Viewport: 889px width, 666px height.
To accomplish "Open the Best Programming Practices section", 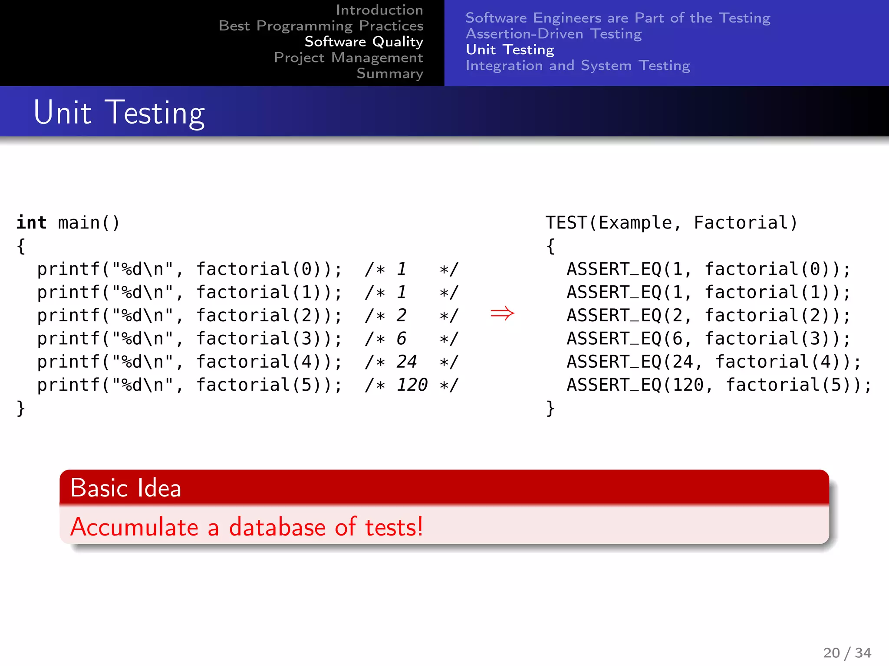I will [321, 26].
